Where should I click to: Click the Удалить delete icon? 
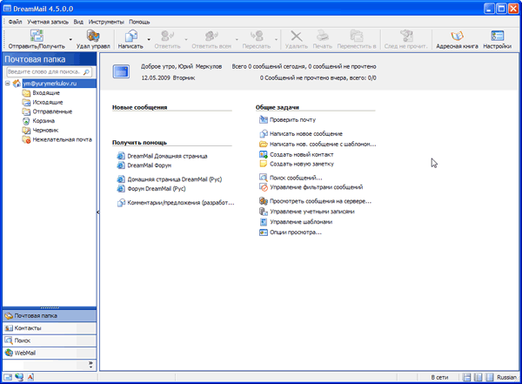297,36
